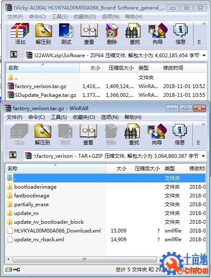Sort by 压缩后大小 column in factory_verison window
211x278 pixels.
[145, 169]
